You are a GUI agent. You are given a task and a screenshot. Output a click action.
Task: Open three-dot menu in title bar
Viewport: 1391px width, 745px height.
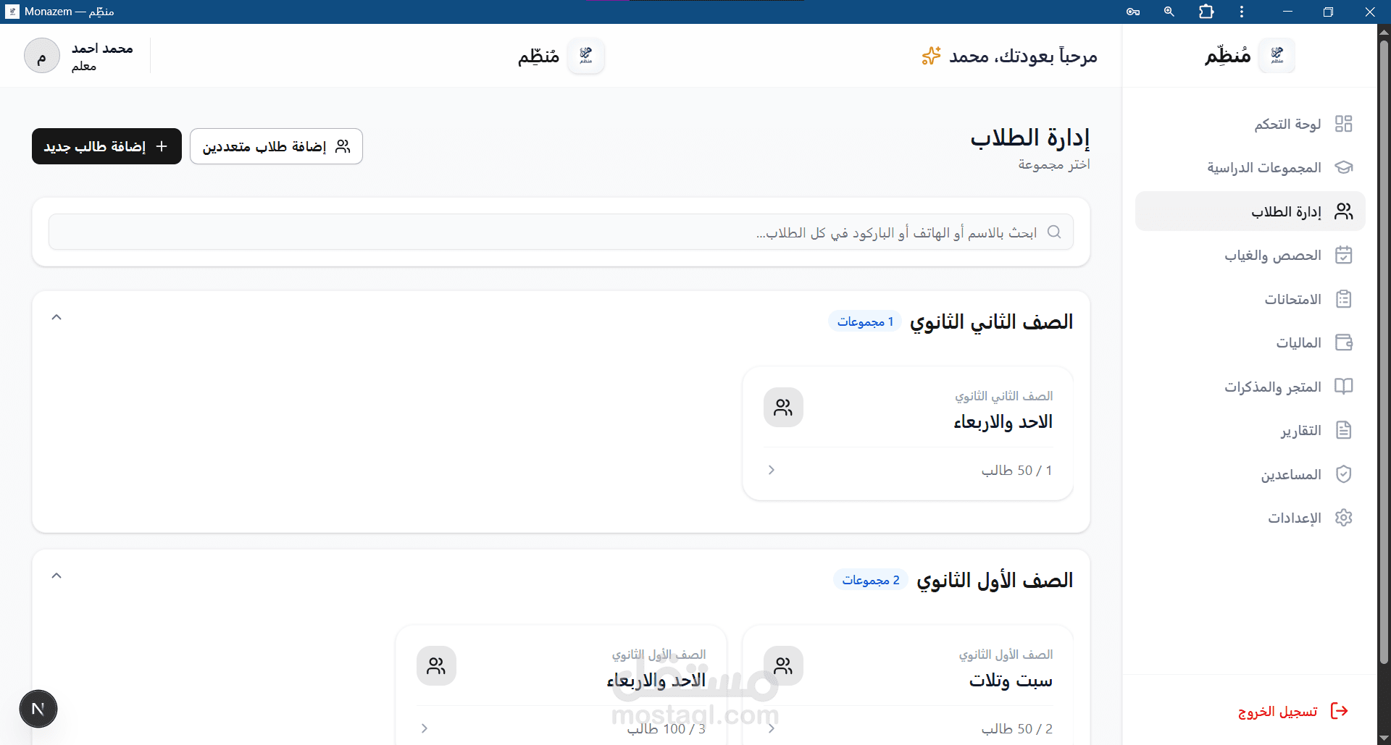(1242, 12)
